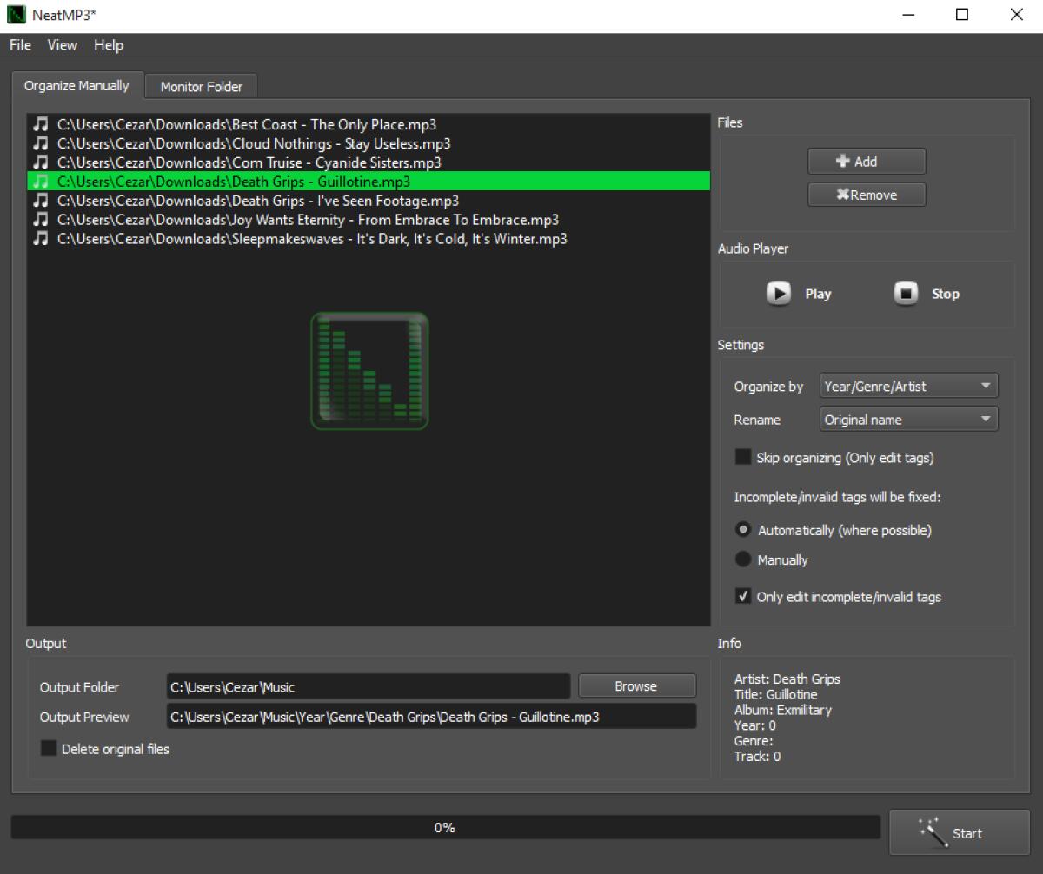
Task: Switch to the Monitor Folder tab
Action: coord(201,86)
